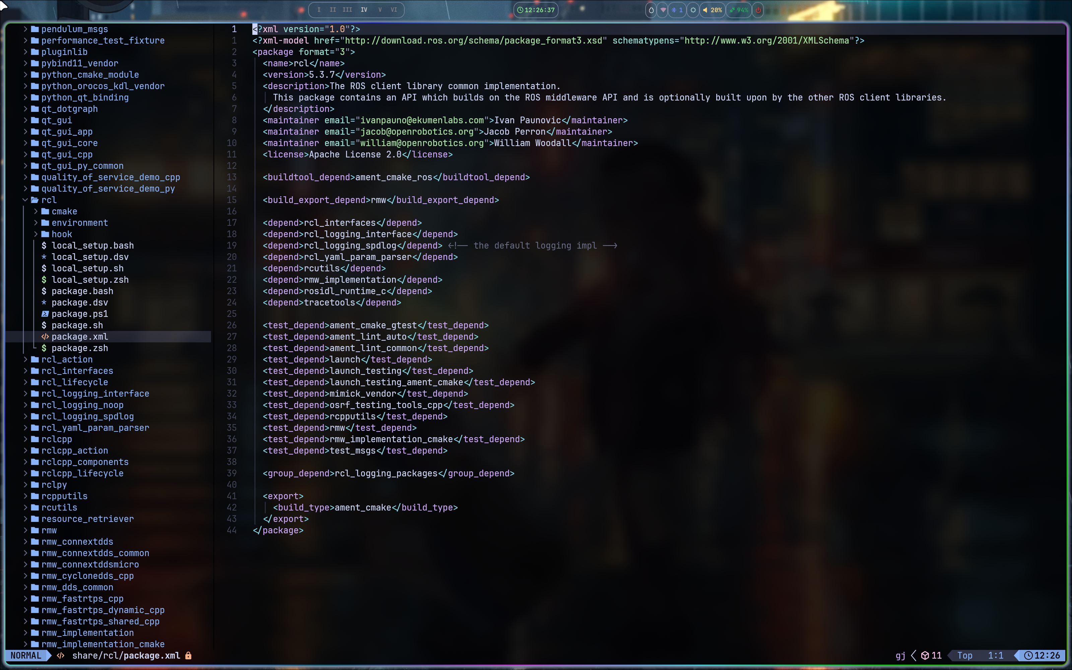Expand the rcl_action folder chevron
The height and width of the screenshot is (670, 1072).
pyautogui.click(x=25, y=359)
